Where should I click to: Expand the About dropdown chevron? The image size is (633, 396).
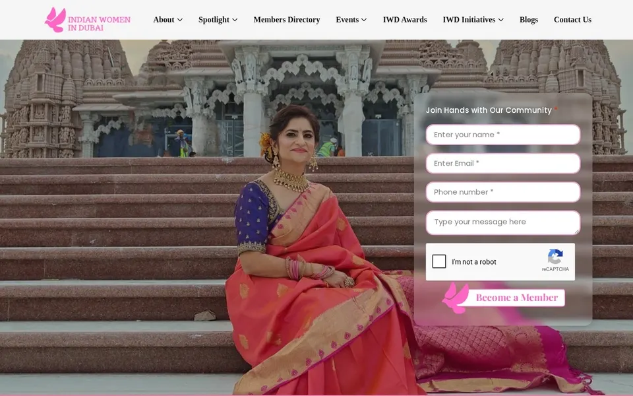(180, 20)
